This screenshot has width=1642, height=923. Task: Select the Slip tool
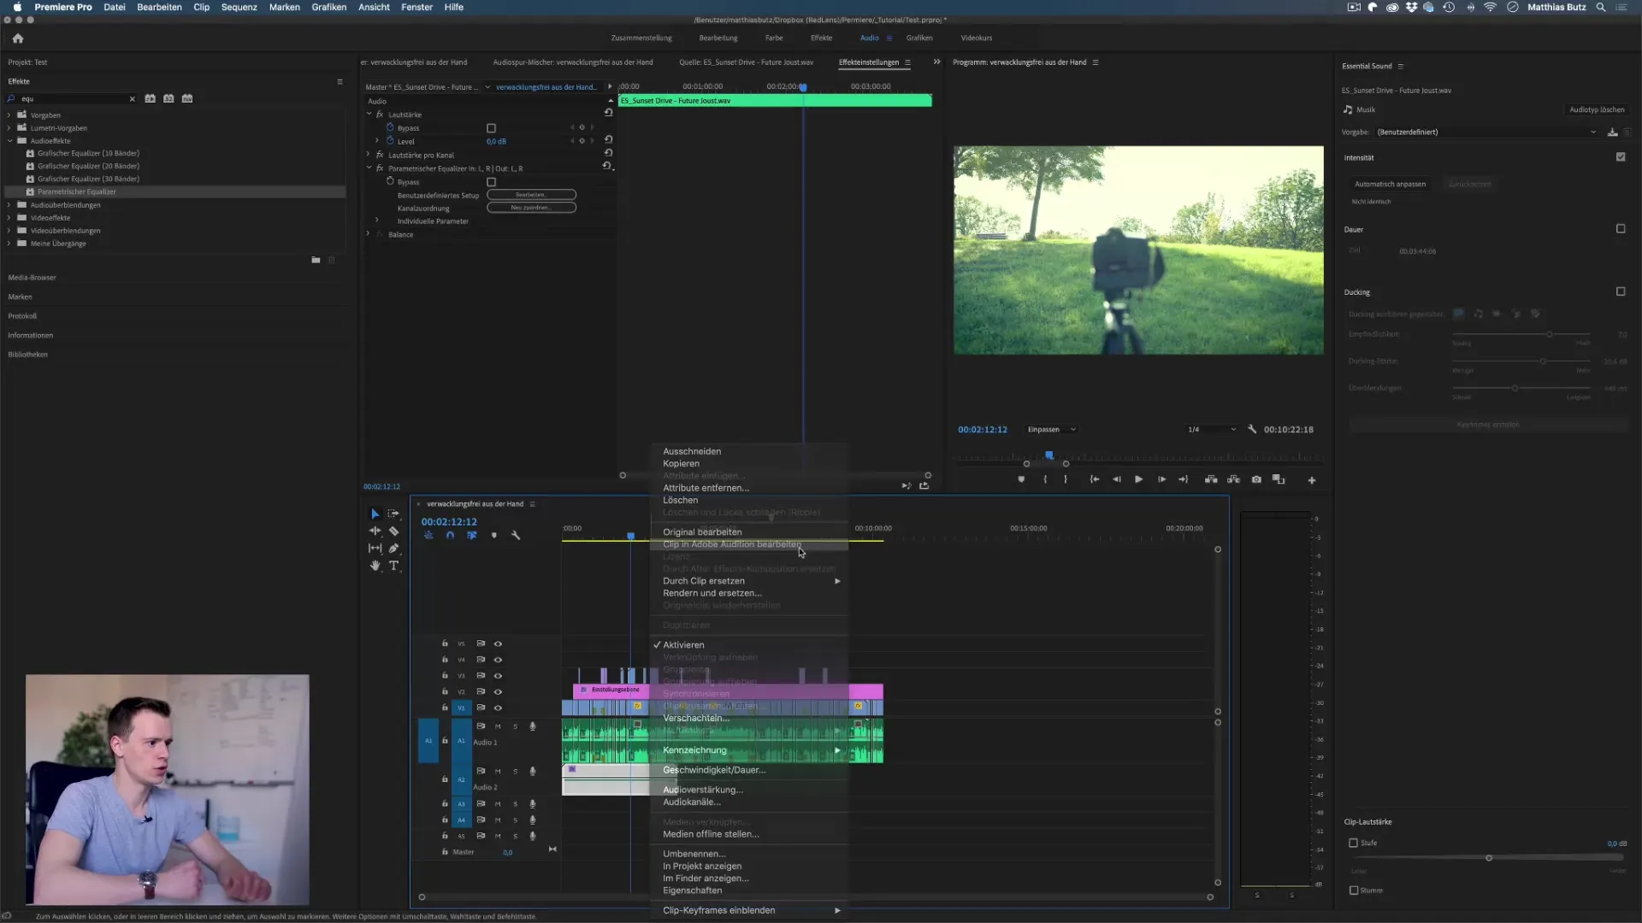point(375,549)
